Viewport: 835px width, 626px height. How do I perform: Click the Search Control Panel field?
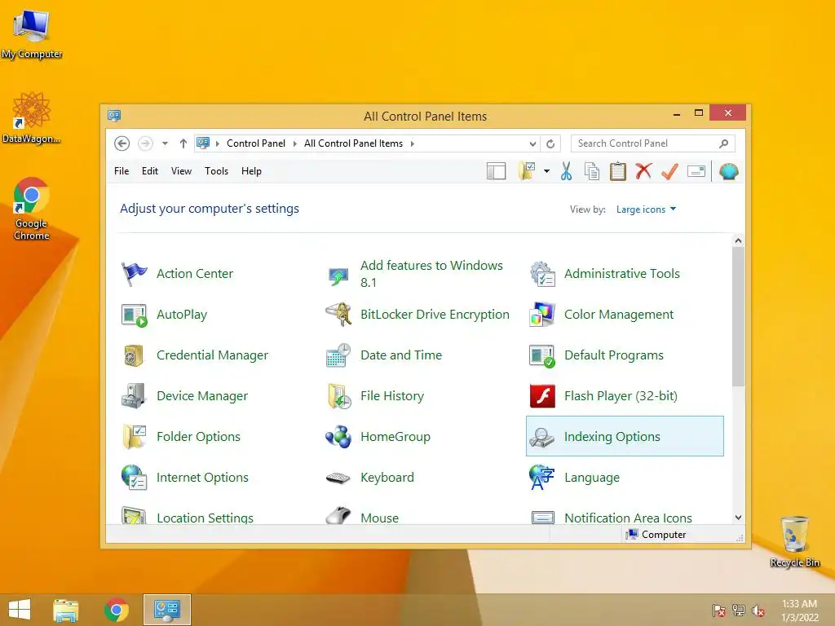653,143
